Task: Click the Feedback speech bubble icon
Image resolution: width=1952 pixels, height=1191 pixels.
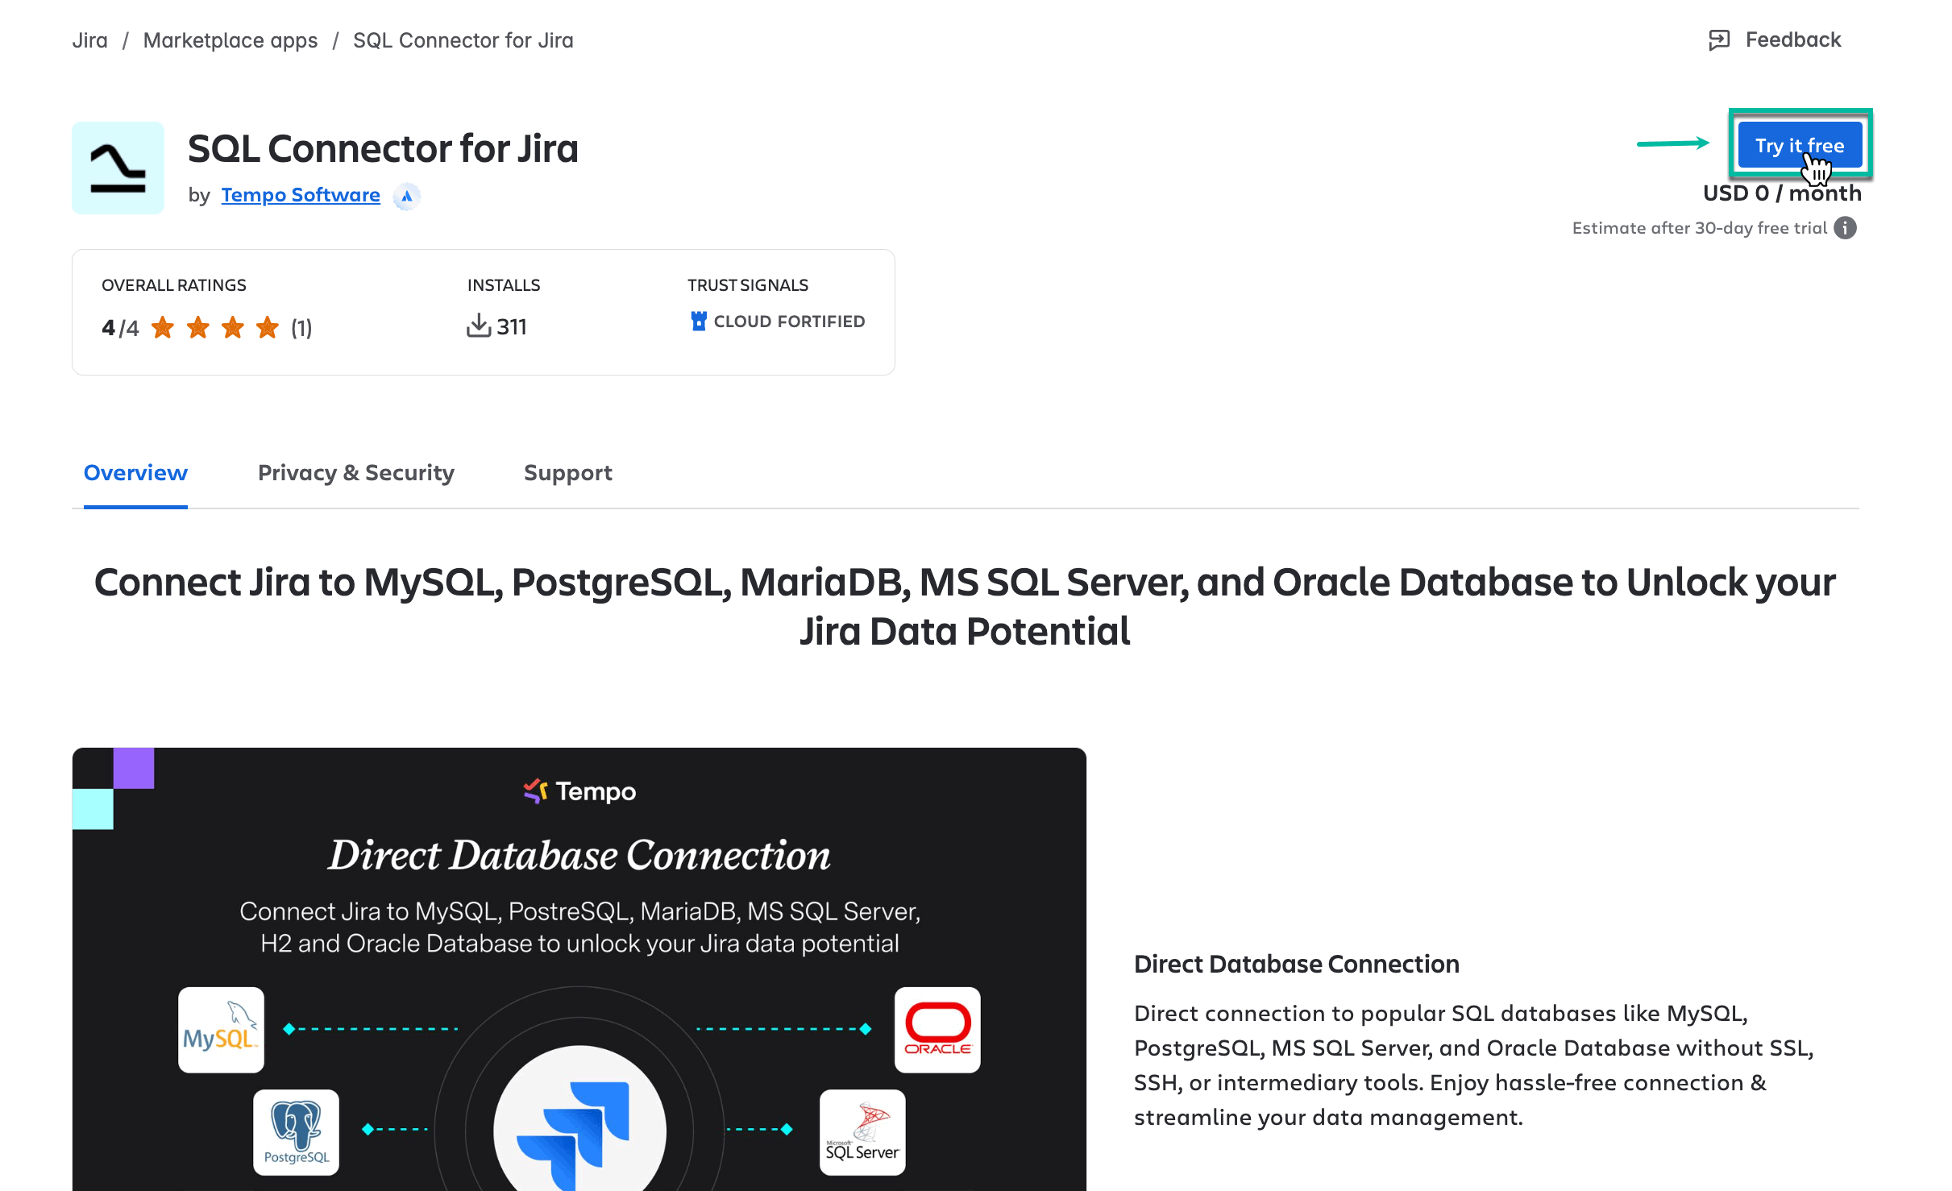Action: point(1718,38)
